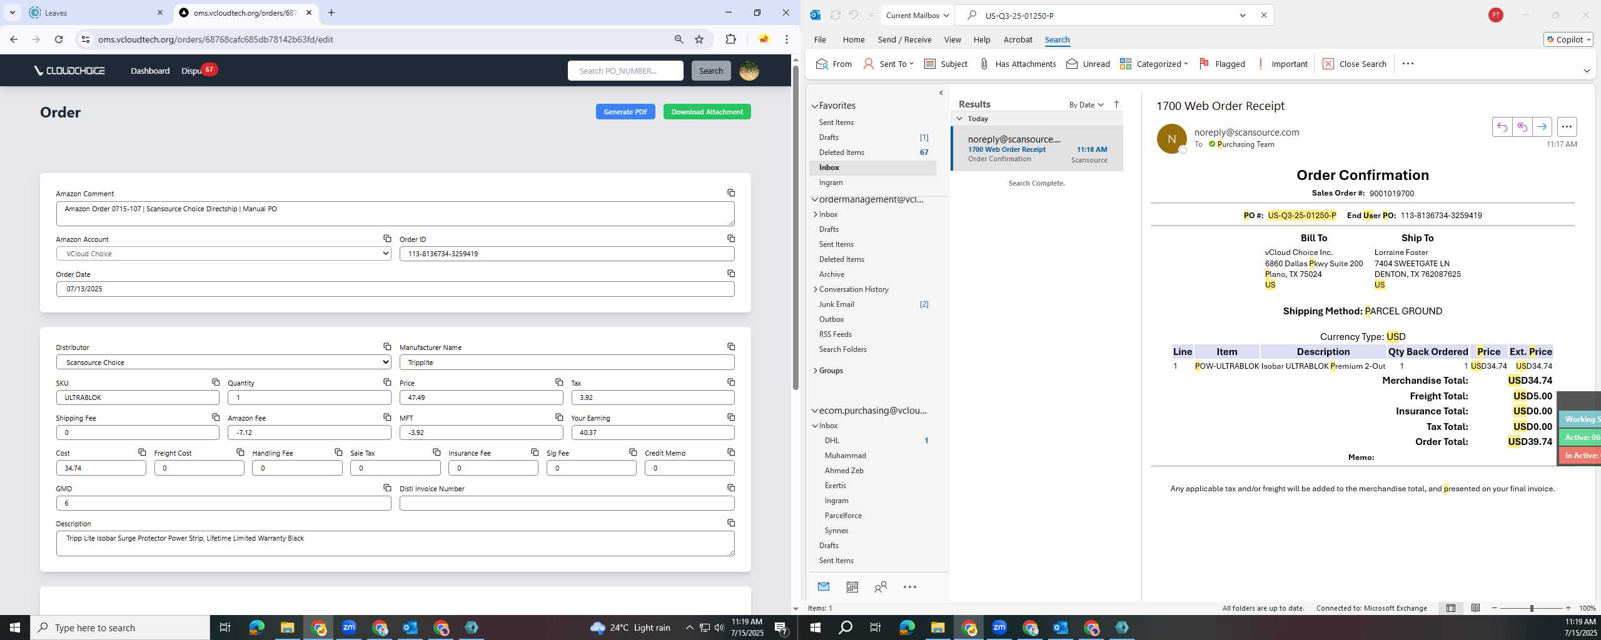
Task: Click the GMD input field
Action: (224, 503)
